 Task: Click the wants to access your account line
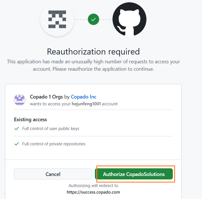pyautogui.click(x=74, y=104)
